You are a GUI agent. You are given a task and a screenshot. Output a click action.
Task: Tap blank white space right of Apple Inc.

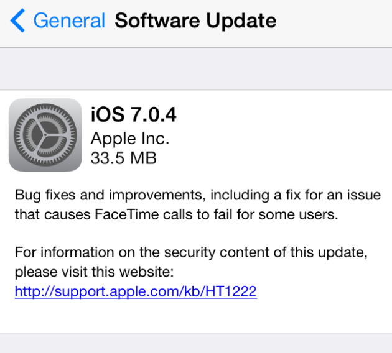(x=280, y=137)
